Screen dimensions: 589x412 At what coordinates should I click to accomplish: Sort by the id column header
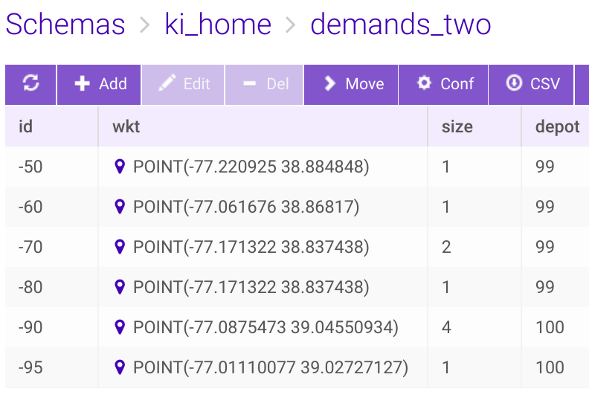pyautogui.click(x=26, y=126)
